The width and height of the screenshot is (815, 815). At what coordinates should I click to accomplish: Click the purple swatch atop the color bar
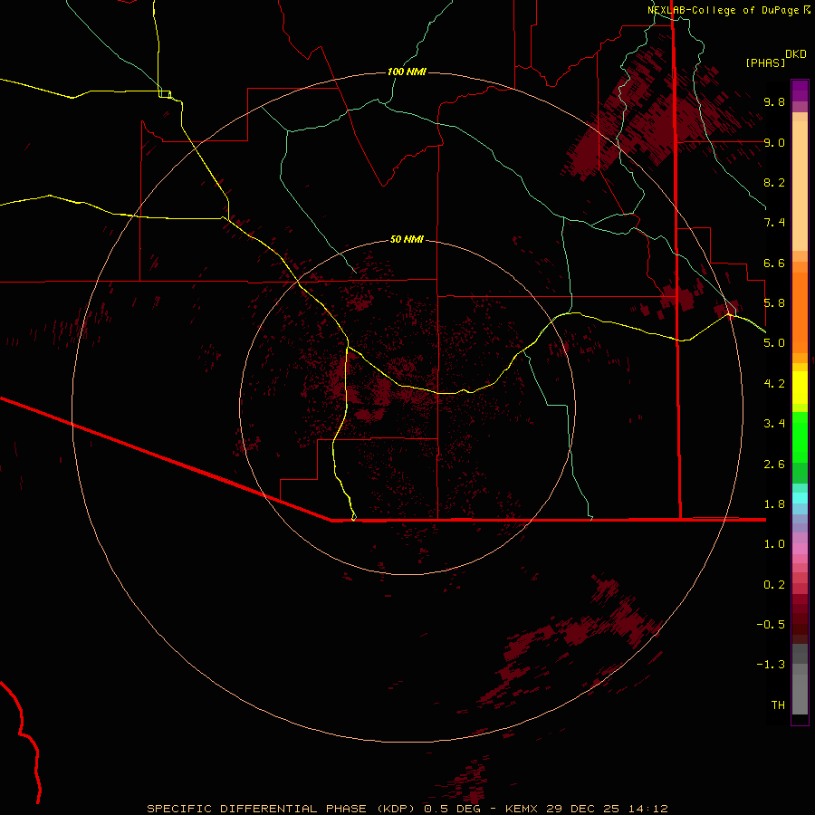point(800,91)
